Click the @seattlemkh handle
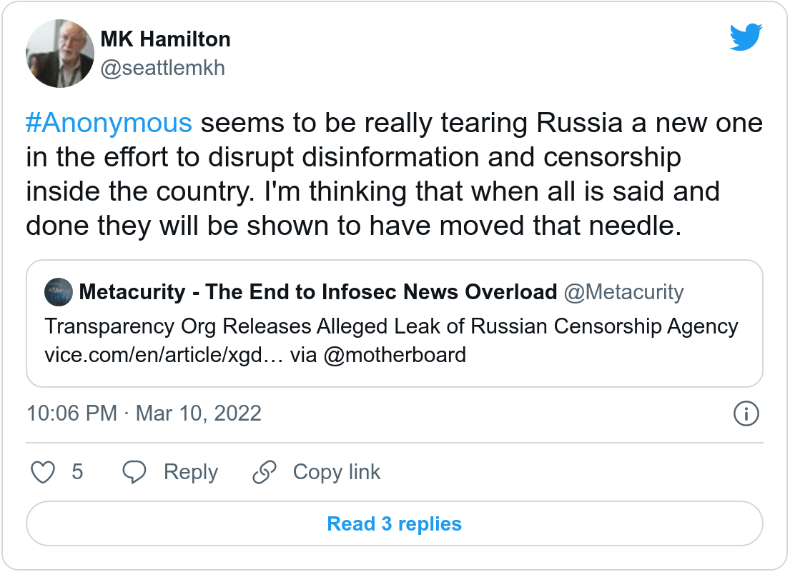 [163, 68]
